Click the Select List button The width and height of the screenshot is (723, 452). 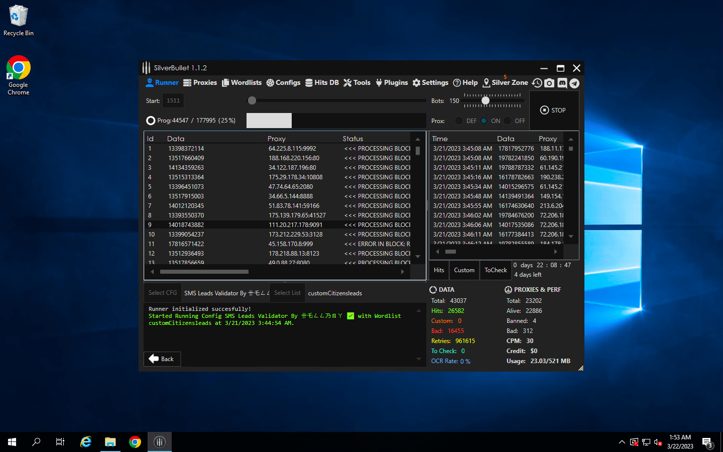point(287,293)
